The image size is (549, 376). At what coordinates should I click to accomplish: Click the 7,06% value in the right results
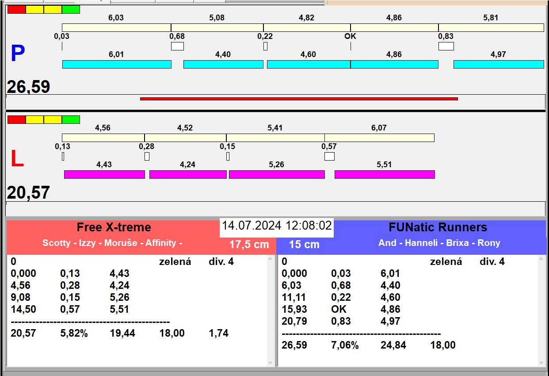[x=345, y=345]
